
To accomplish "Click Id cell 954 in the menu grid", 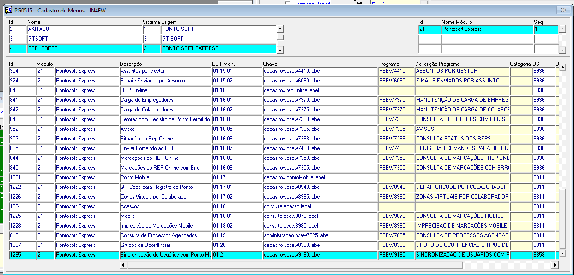I will coord(22,71).
